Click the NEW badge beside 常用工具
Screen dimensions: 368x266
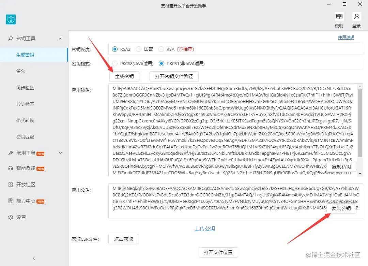(41, 154)
